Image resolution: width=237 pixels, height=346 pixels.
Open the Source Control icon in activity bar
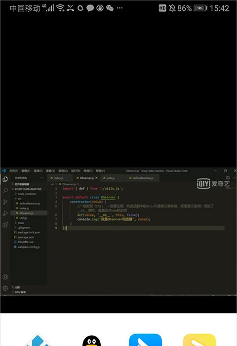coord(5,202)
